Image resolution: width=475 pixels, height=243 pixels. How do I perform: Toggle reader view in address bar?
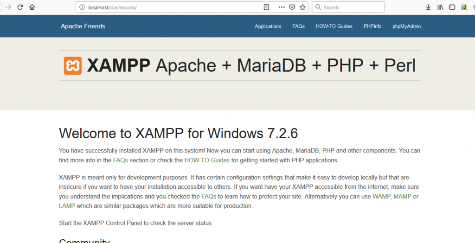tap(266, 7)
